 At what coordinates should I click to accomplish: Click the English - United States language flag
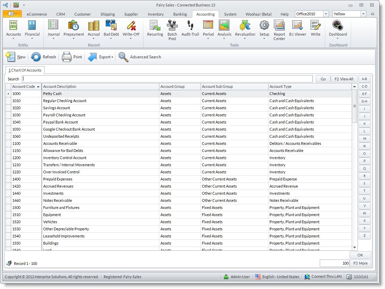pyautogui.click(x=258, y=277)
